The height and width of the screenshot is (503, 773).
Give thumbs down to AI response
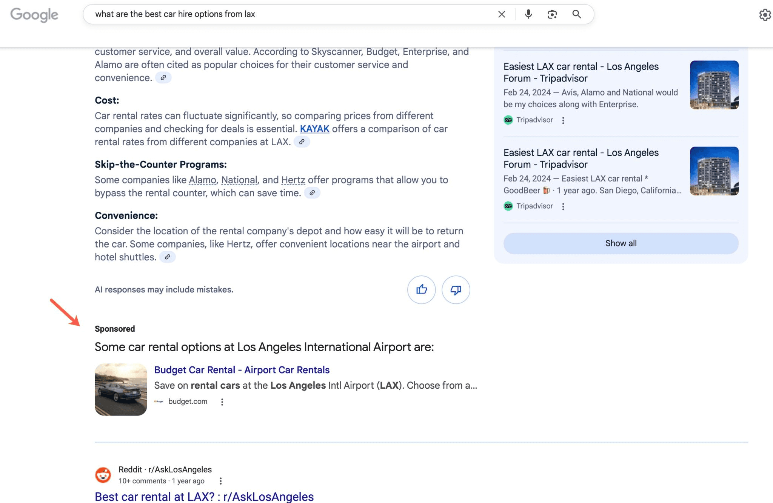pyautogui.click(x=456, y=290)
